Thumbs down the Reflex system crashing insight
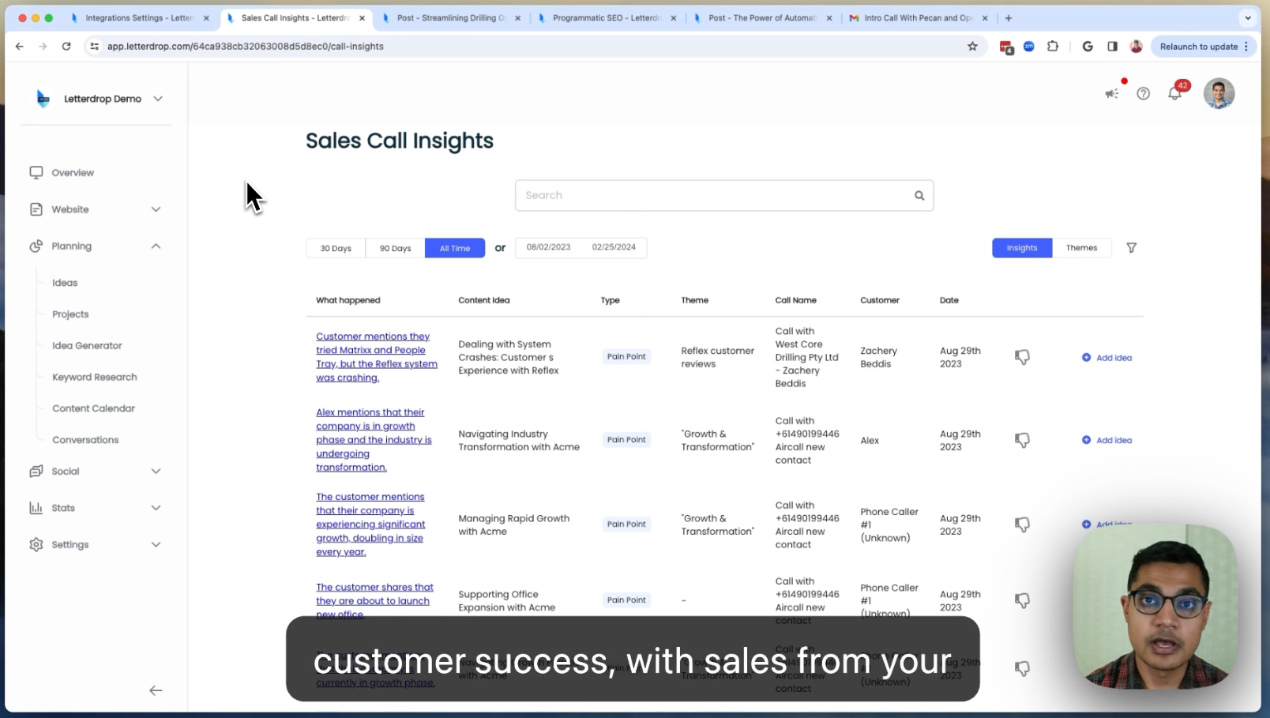 (x=1022, y=358)
